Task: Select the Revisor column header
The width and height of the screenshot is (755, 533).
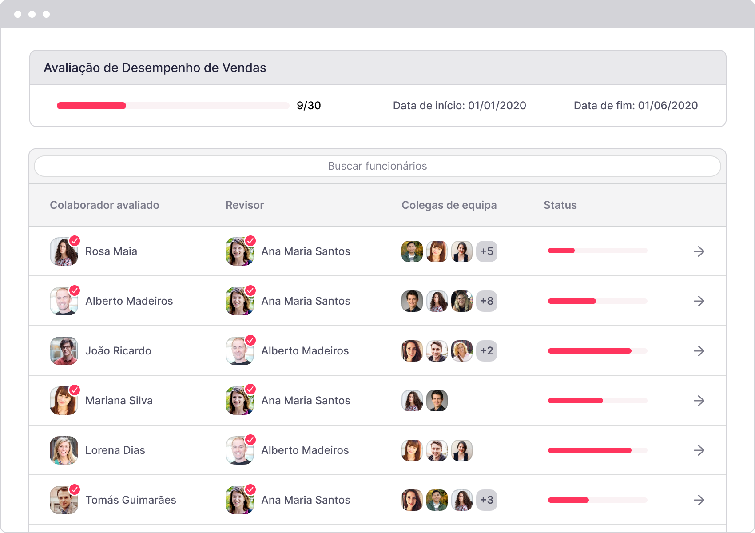Action: click(245, 205)
